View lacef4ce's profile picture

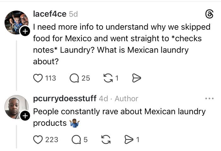coord(16,22)
